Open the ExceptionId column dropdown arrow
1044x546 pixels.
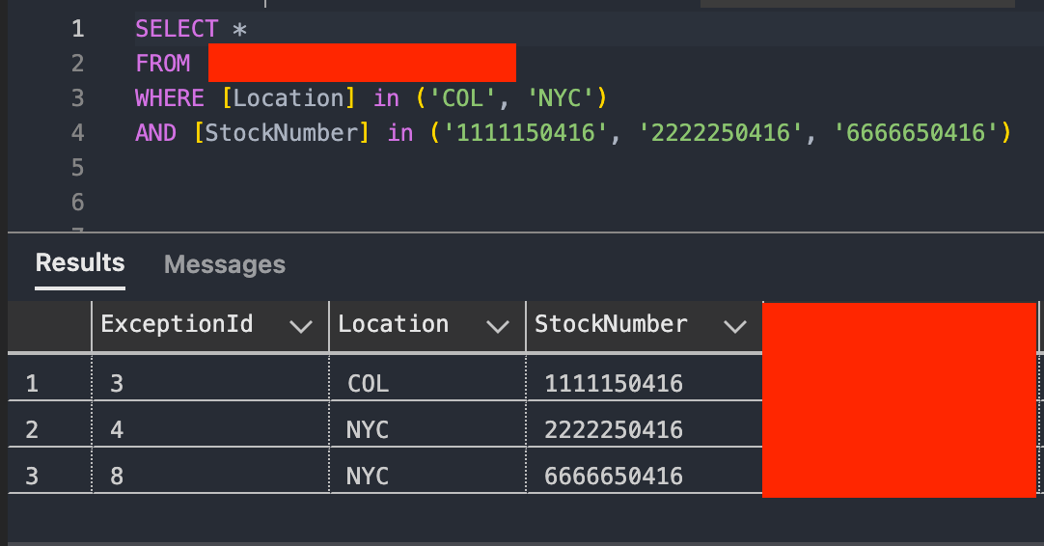tap(301, 326)
